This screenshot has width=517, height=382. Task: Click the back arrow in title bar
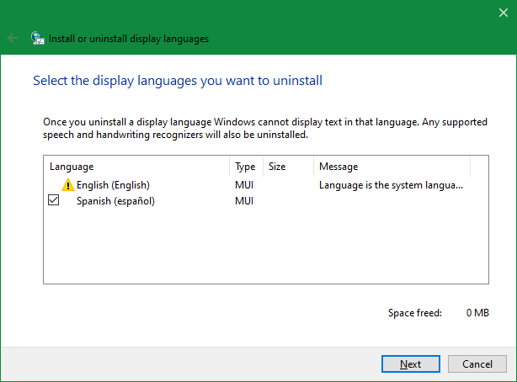[x=13, y=38]
